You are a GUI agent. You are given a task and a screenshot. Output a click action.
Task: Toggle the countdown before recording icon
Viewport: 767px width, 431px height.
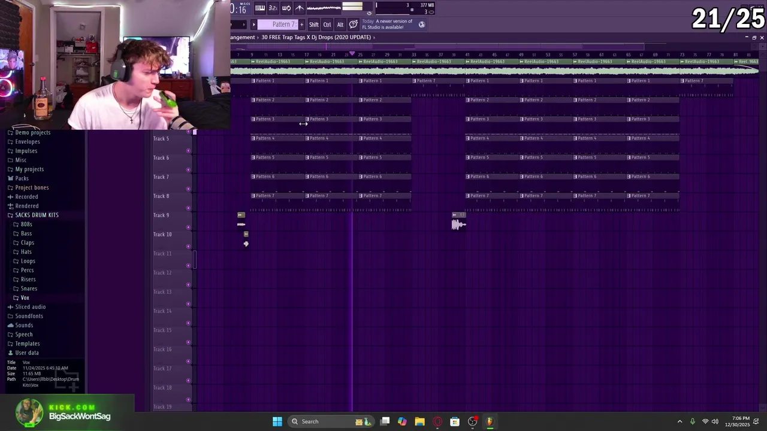(x=273, y=8)
